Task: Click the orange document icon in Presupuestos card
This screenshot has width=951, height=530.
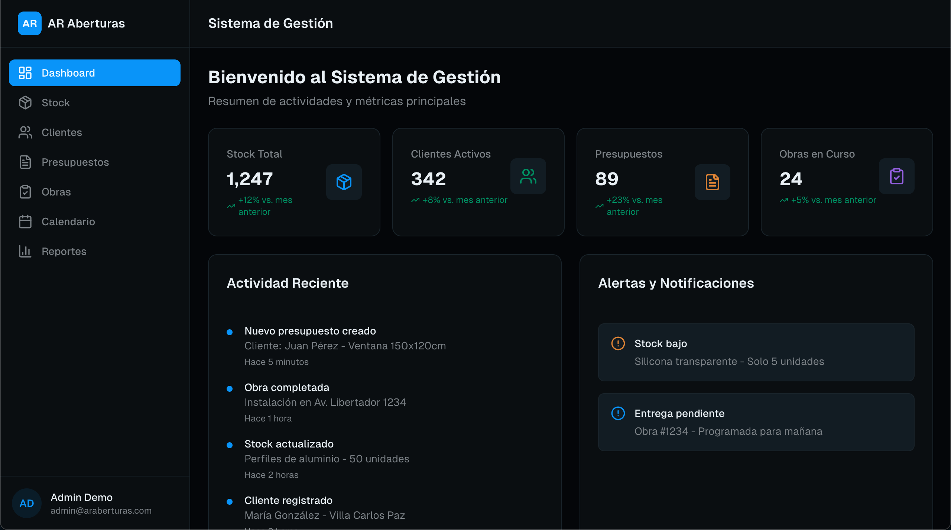Action: point(712,182)
